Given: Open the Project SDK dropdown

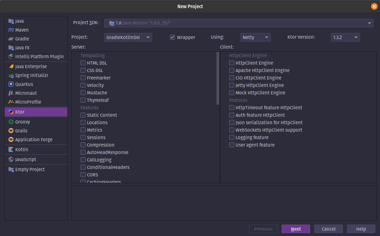Looking at the screenshot, I should tap(238, 23).
